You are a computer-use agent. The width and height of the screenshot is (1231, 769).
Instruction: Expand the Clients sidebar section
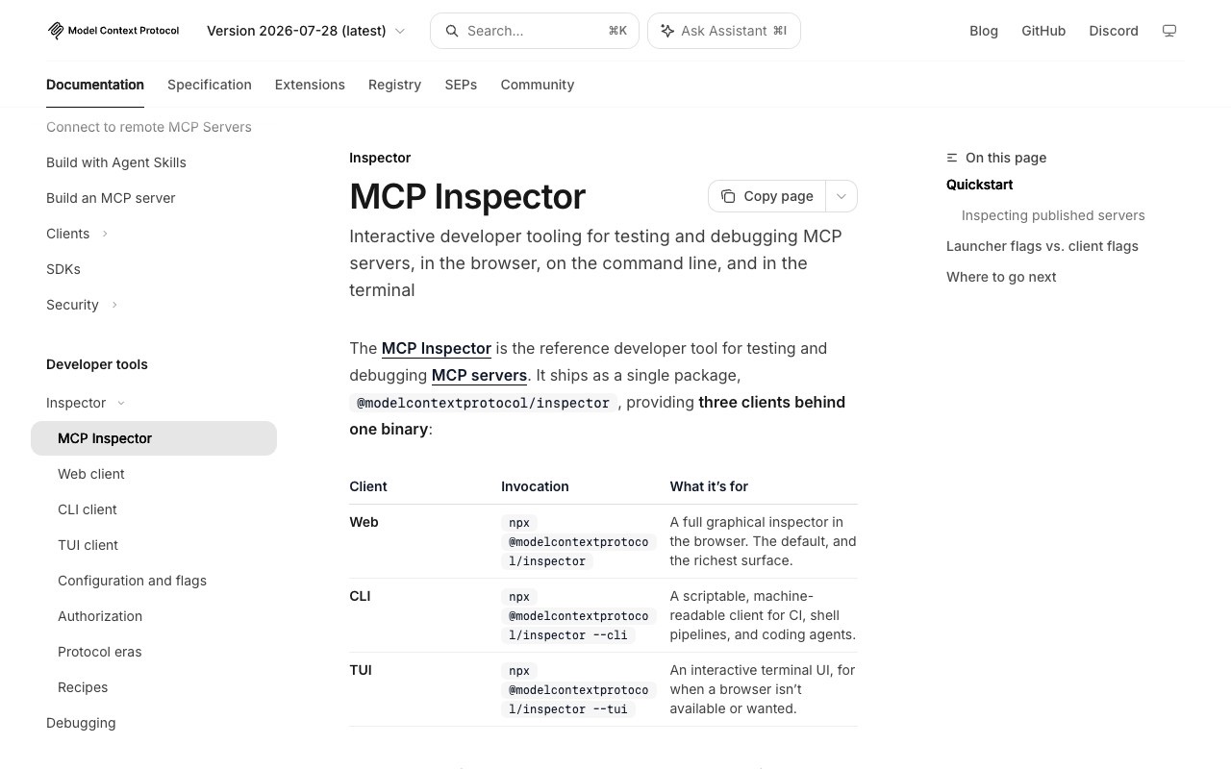click(105, 234)
